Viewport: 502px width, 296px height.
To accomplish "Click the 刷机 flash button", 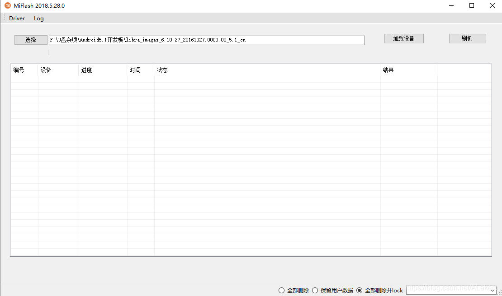I will pyautogui.click(x=467, y=39).
